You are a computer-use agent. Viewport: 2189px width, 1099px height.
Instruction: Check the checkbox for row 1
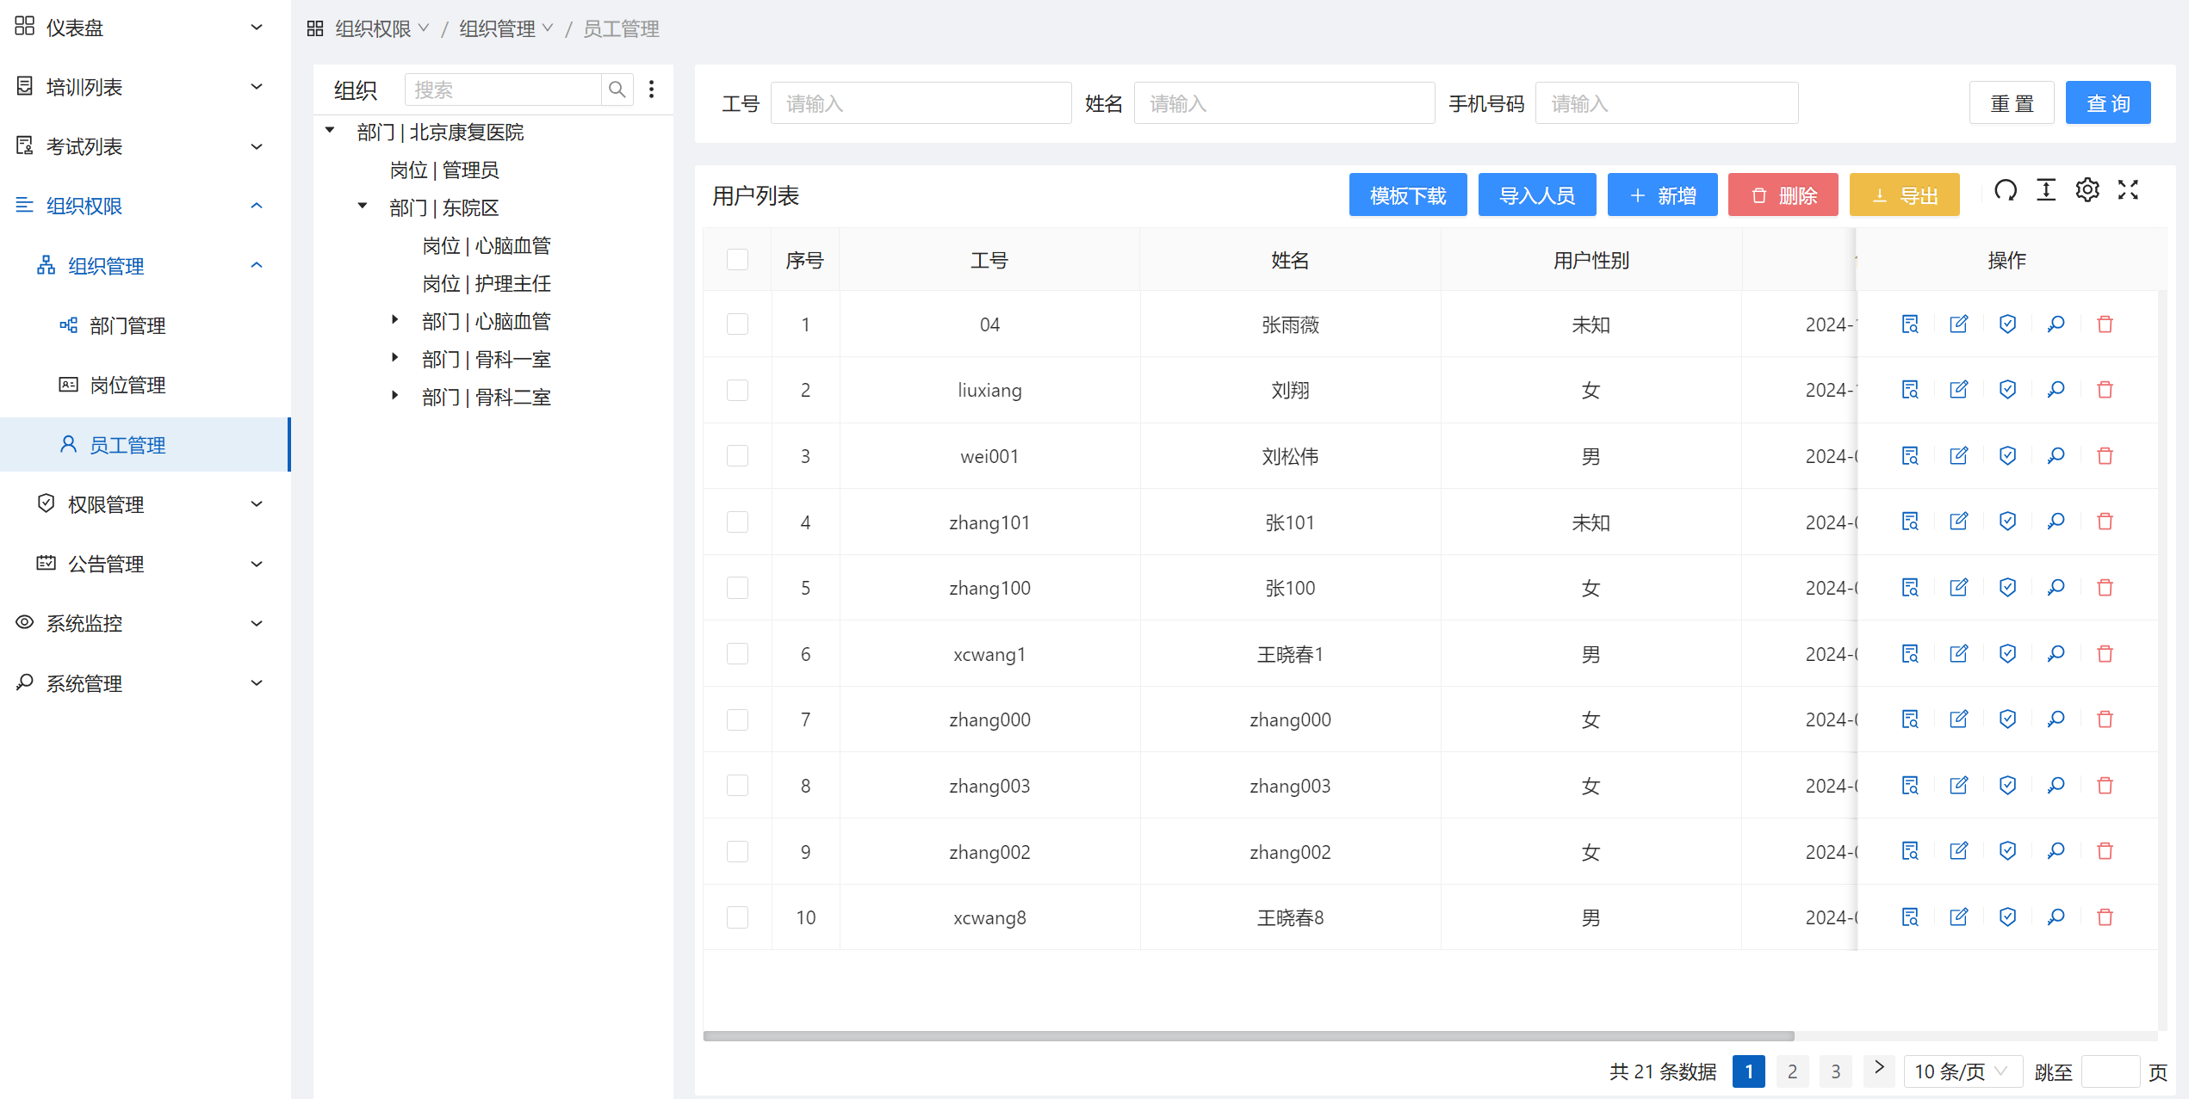point(737,324)
